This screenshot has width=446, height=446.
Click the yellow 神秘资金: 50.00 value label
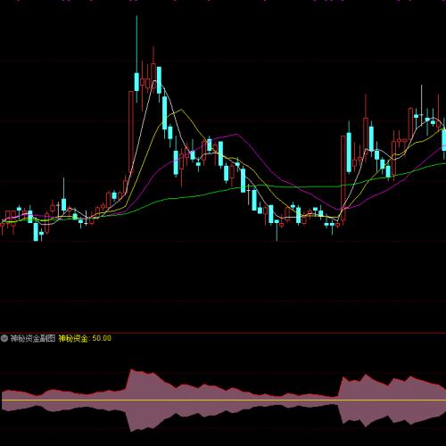85,338
